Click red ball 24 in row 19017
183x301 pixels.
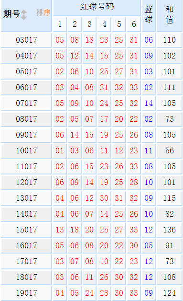[89, 293]
